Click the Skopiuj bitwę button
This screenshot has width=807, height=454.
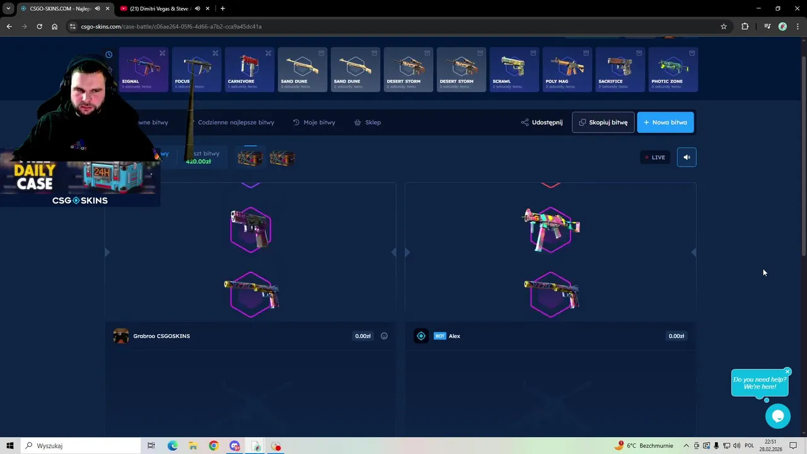[x=603, y=122]
